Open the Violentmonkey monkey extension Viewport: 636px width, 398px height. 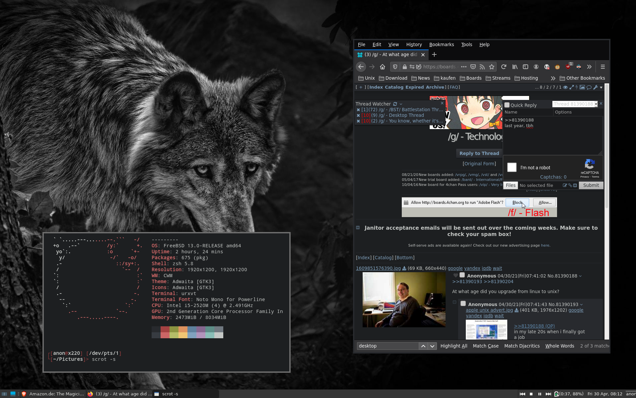click(557, 67)
